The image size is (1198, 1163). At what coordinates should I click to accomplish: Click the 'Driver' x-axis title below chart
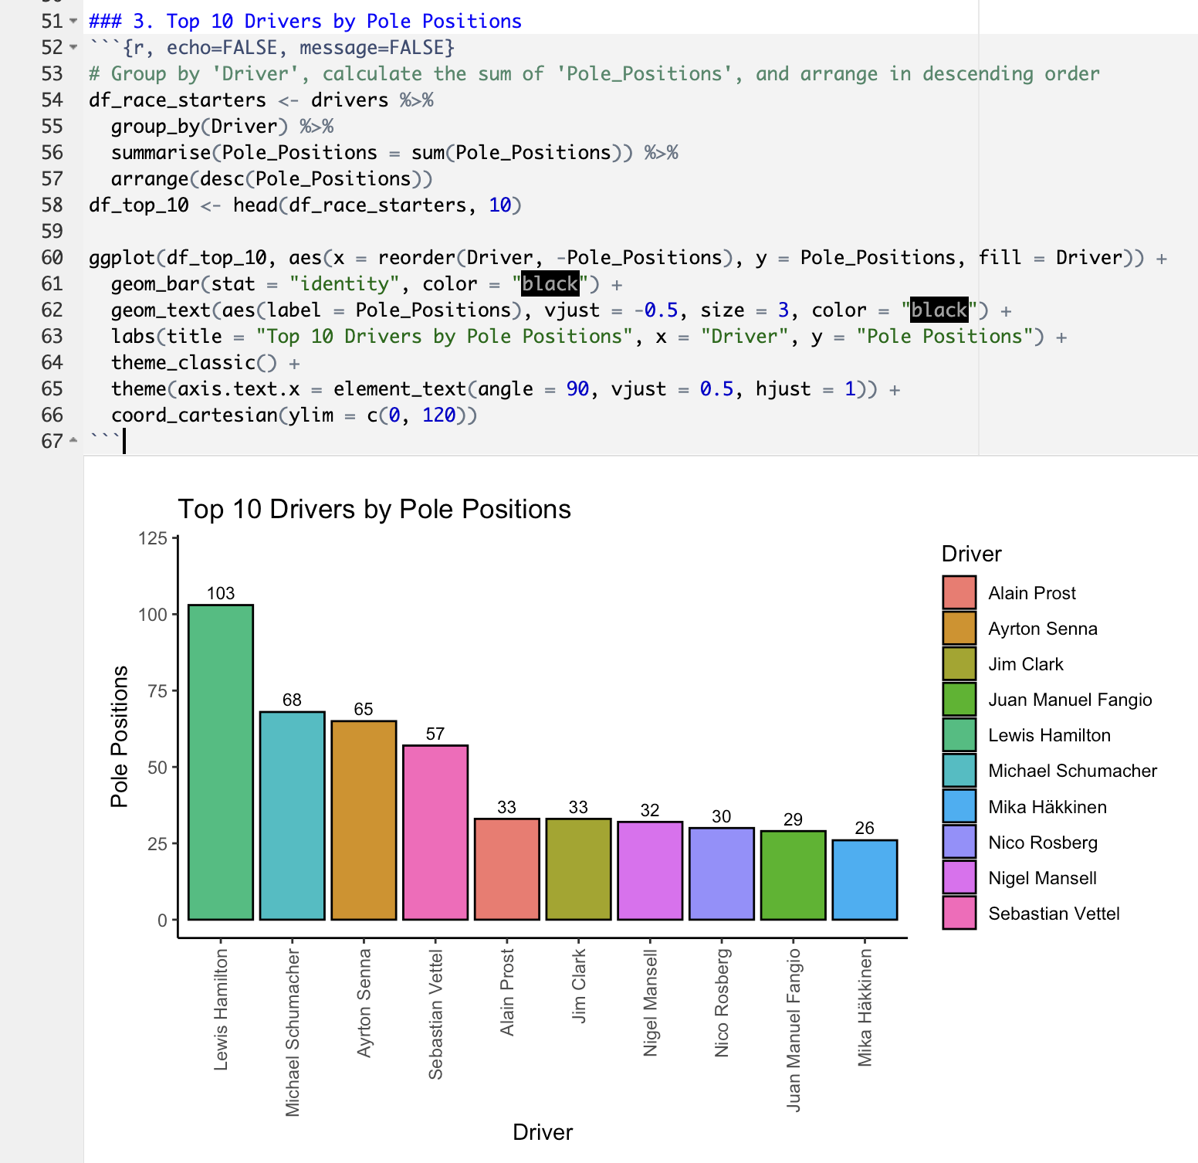[543, 1132]
